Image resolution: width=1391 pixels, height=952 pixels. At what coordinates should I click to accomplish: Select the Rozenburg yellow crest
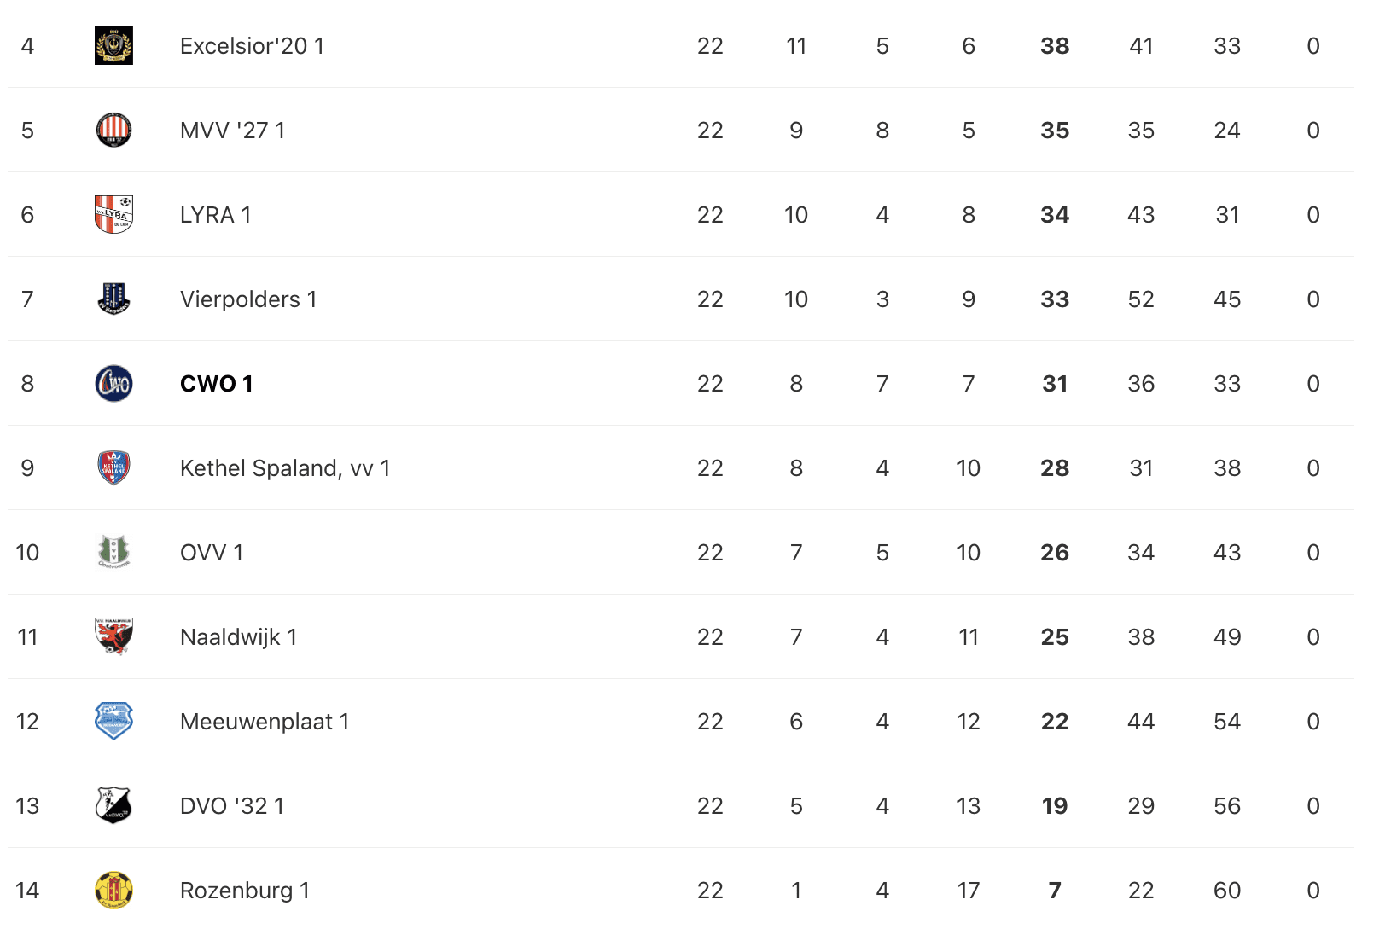(113, 891)
